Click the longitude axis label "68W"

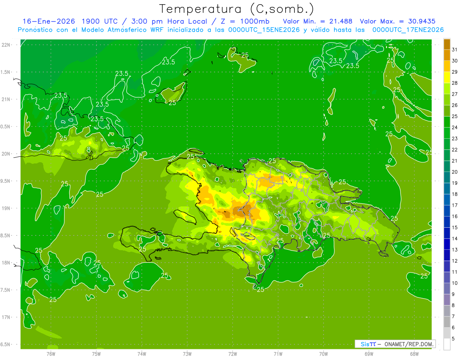414,354
